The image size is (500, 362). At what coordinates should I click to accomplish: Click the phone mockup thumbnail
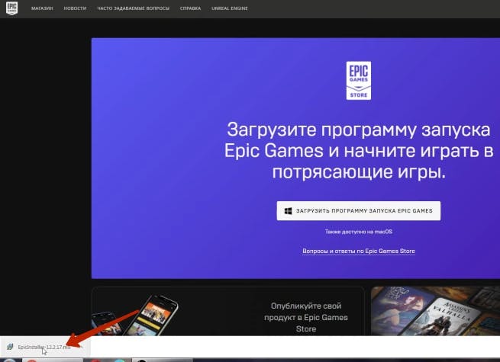tap(136, 316)
